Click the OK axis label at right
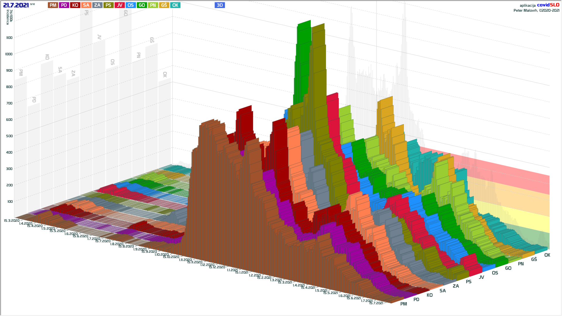 click(x=547, y=255)
